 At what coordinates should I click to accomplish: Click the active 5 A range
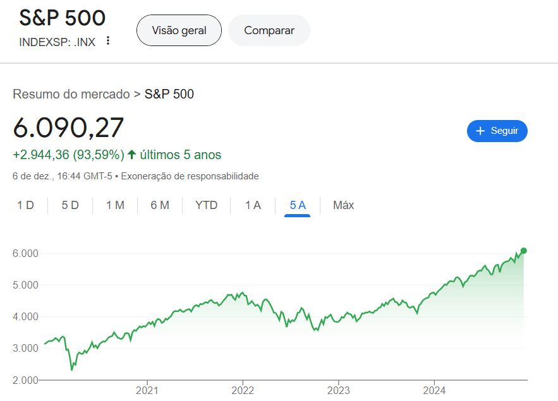[x=298, y=205]
